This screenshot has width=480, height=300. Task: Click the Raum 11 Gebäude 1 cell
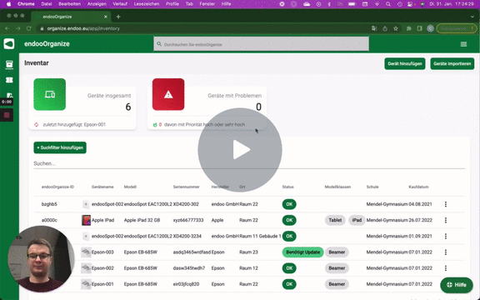point(260,236)
